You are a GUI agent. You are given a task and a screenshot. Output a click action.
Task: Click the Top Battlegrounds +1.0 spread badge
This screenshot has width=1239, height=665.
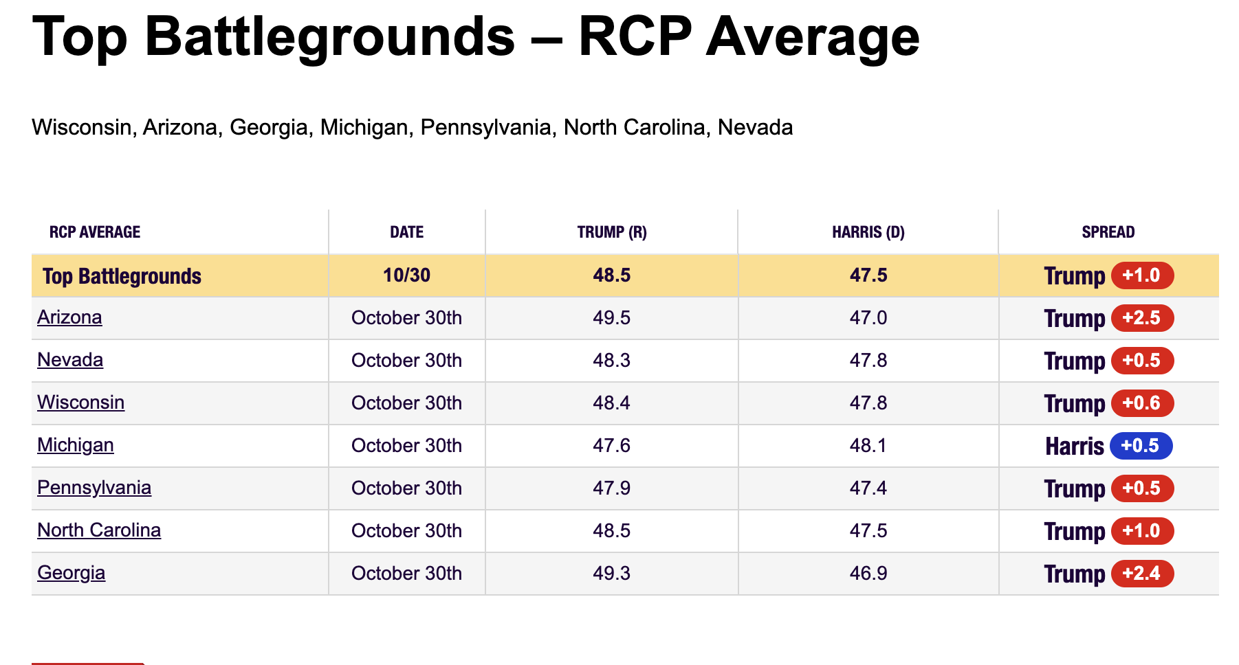pyautogui.click(x=1142, y=275)
